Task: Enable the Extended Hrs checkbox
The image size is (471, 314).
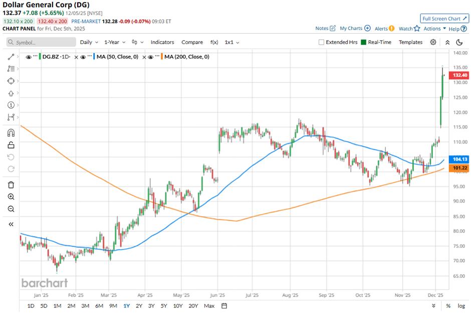Action: (321, 42)
